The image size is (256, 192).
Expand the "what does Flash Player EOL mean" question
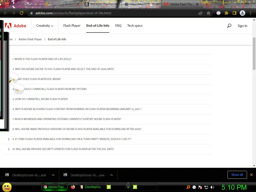(39, 79)
